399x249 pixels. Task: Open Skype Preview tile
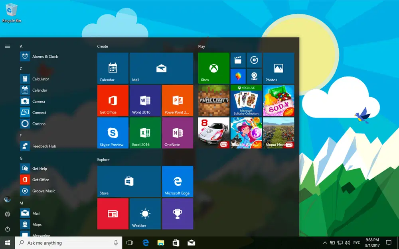(x=113, y=133)
